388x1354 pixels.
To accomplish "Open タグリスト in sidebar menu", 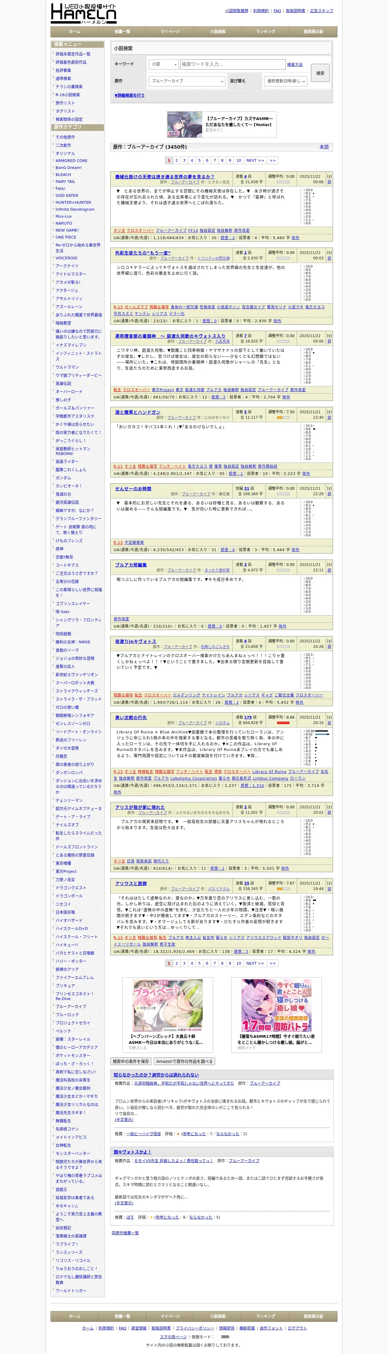I will click(x=65, y=111).
